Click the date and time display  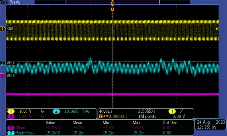211,125
